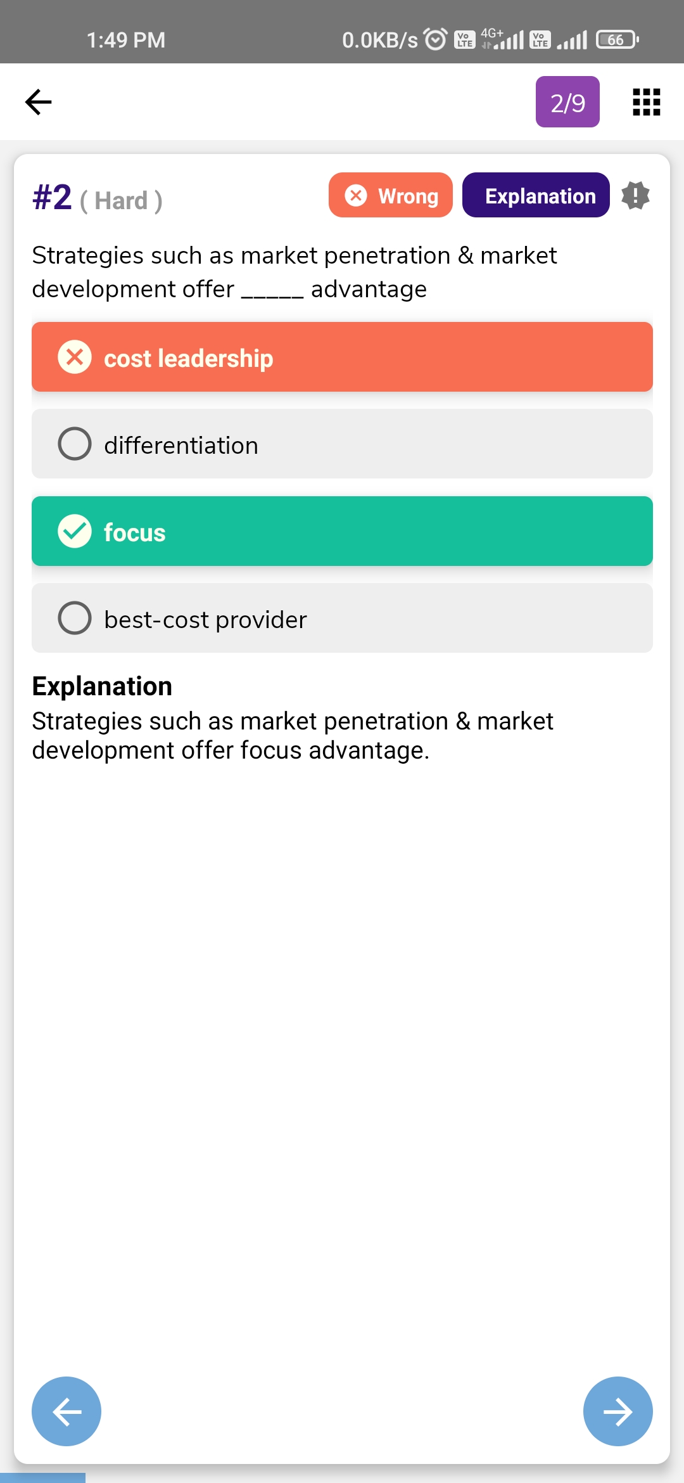The height and width of the screenshot is (1483, 684).
Task: Go to the previous question arrow
Action: [x=66, y=1411]
